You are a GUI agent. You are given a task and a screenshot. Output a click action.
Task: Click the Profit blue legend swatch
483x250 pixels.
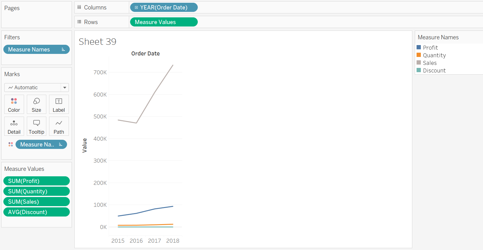point(419,48)
